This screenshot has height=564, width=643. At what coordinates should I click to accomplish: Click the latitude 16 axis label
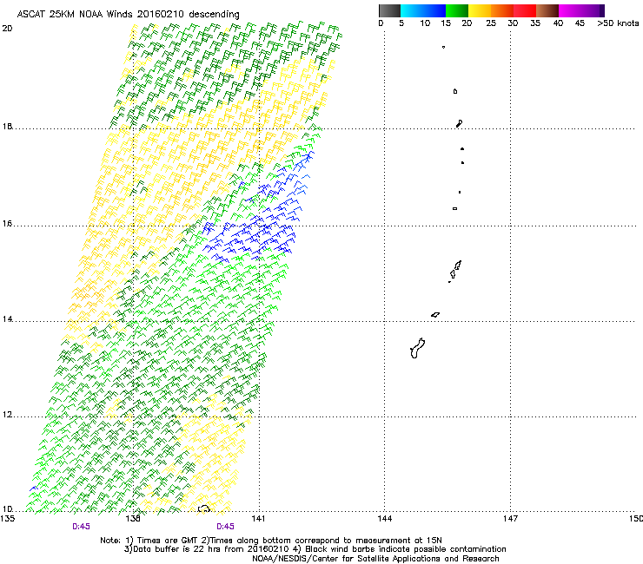coord(7,223)
